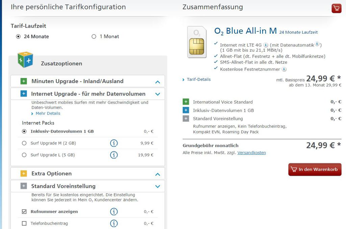The height and width of the screenshot is (229, 346).
Task: Select Surf Upgrade L (5 GB) option
Action: click(x=24, y=155)
